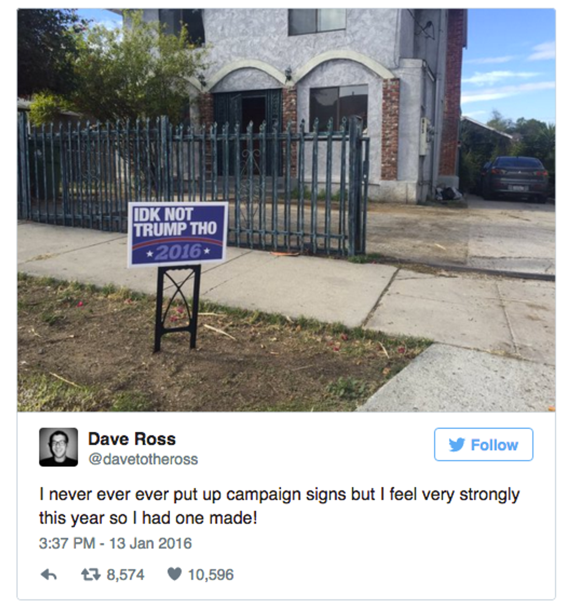View the 10,596 likes count
This screenshot has height=610, width=572.
point(211,574)
